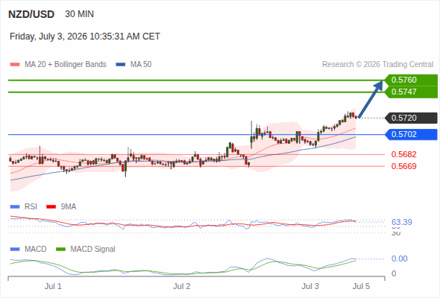
Task: Select the Jul 2 date marker
Action: 181,286
